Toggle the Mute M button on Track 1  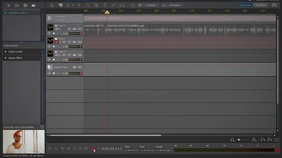point(64,29)
